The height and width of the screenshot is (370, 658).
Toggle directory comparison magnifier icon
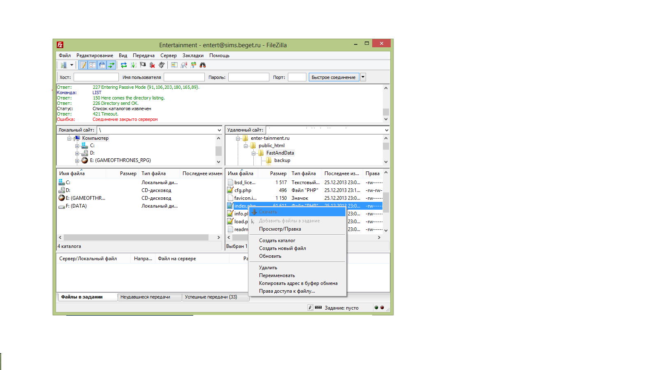(x=184, y=65)
